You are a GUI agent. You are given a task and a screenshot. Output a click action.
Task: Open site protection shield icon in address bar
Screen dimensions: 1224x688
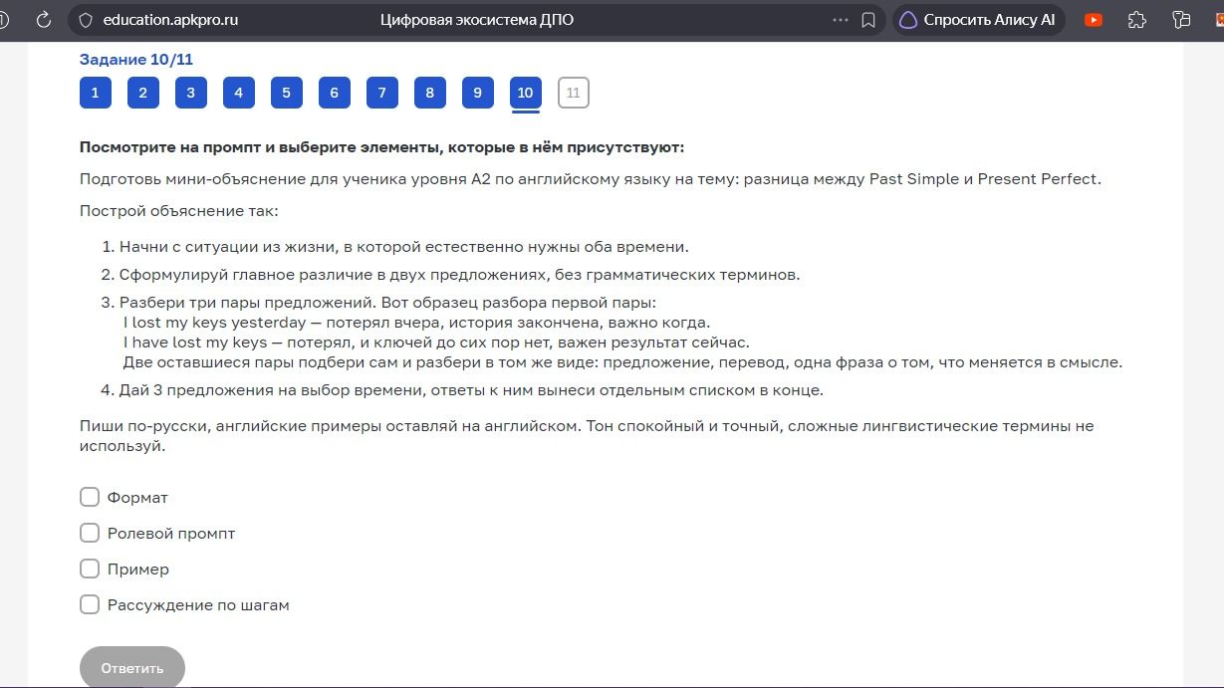coord(85,19)
